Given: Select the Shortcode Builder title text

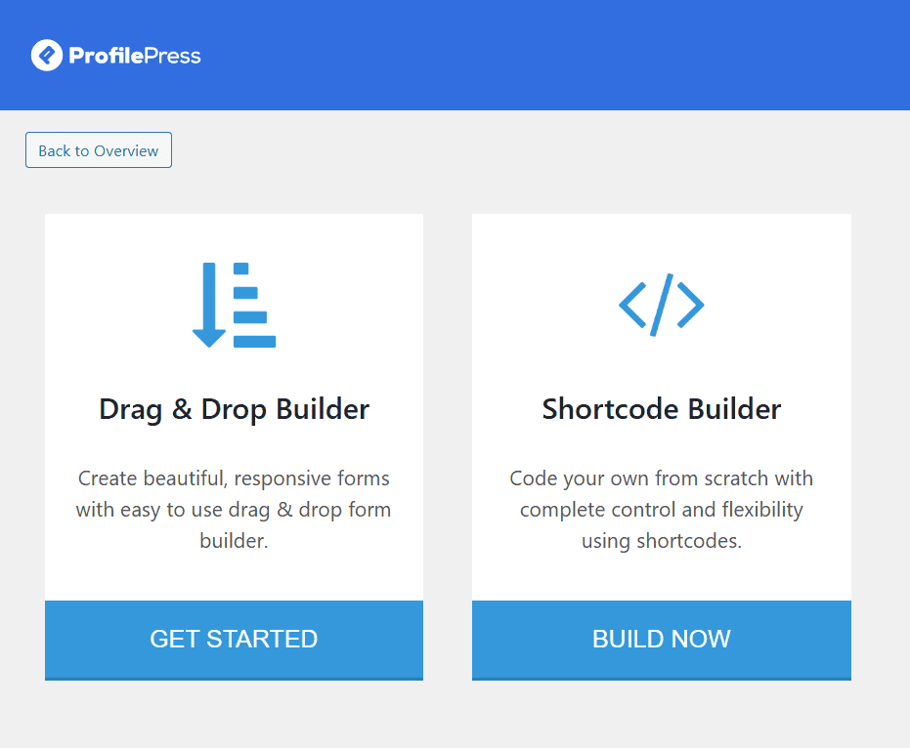Looking at the screenshot, I should coord(662,409).
